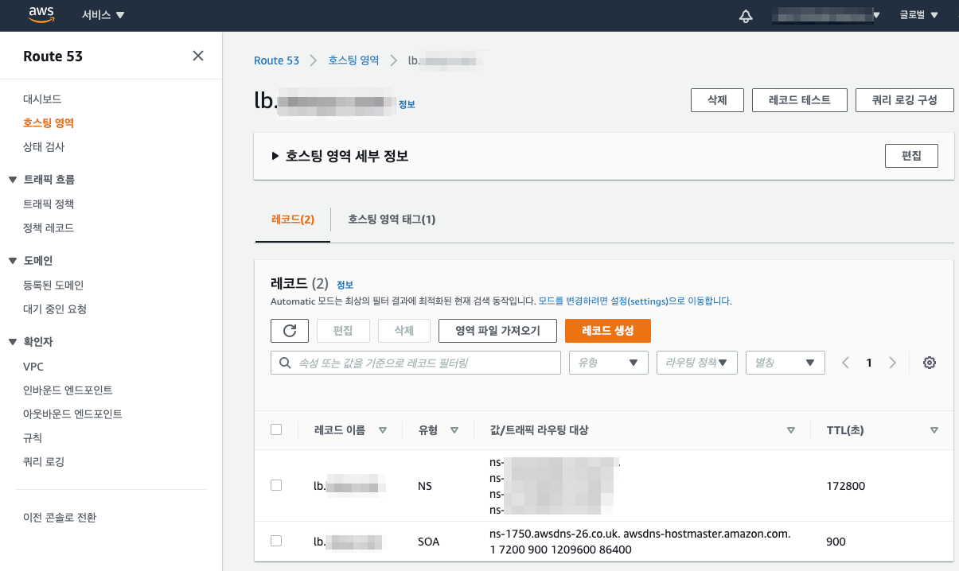Click the SOA record TTL value 900
Viewport: 959px width, 571px height.
click(x=836, y=542)
